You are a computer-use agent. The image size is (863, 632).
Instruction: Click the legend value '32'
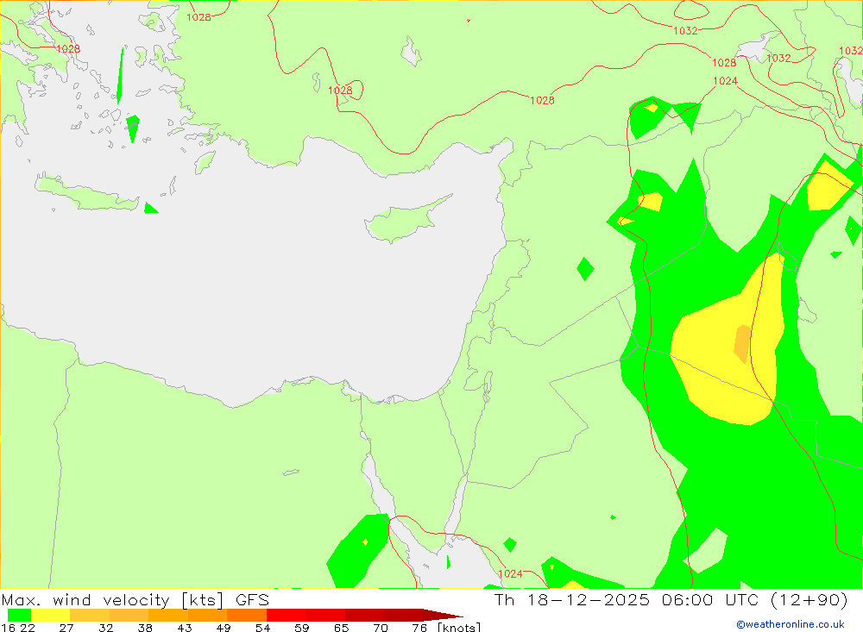coord(105,628)
